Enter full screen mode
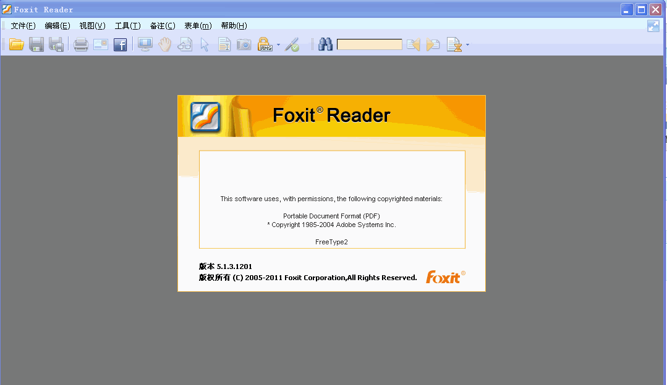Screen dimensions: 667x385 coord(145,44)
